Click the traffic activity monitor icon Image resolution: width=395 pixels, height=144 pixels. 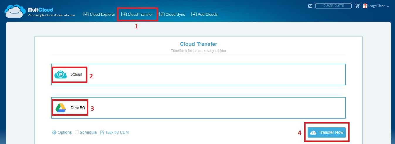coord(311,6)
